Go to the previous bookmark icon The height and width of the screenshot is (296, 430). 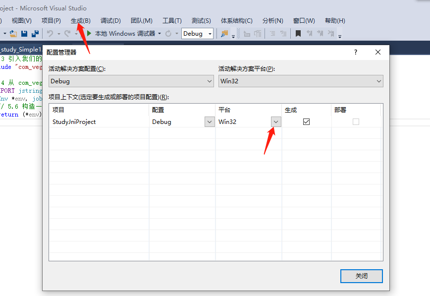(309, 34)
